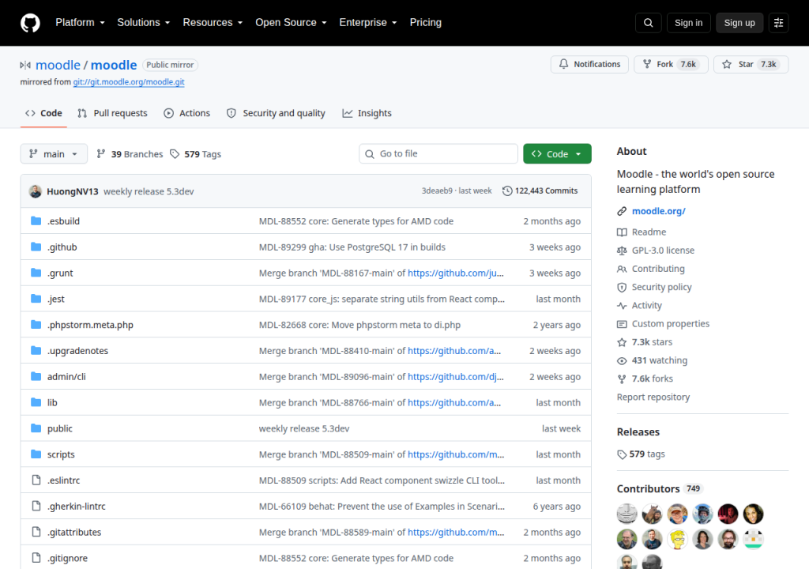Open the Pricing menu item

coord(426,23)
